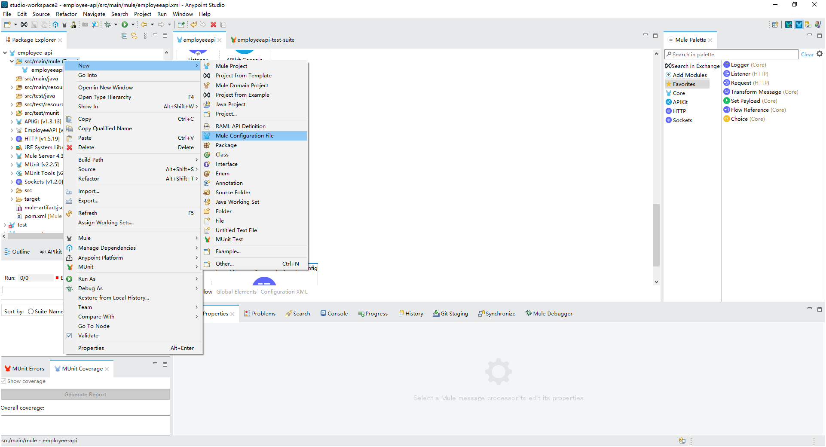The width and height of the screenshot is (826, 447).
Task: Expand the HTTP [v1.5.19] library node
Action: (x=12, y=139)
